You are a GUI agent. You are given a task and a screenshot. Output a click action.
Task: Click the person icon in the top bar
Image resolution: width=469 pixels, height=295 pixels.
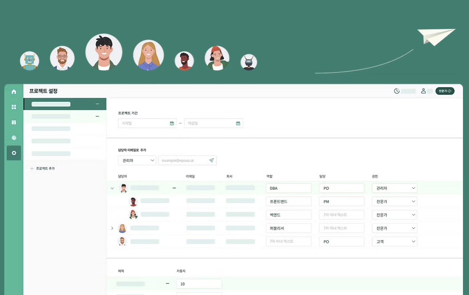pyautogui.click(x=424, y=91)
